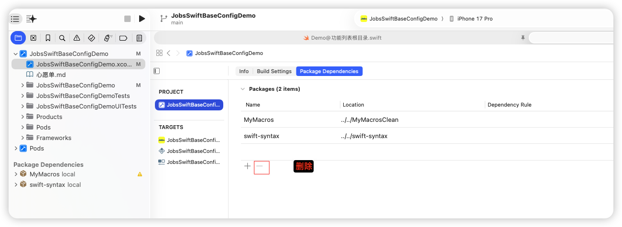Sort by the Dependency Rule column header
The width and height of the screenshot is (622, 227).
click(510, 105)
